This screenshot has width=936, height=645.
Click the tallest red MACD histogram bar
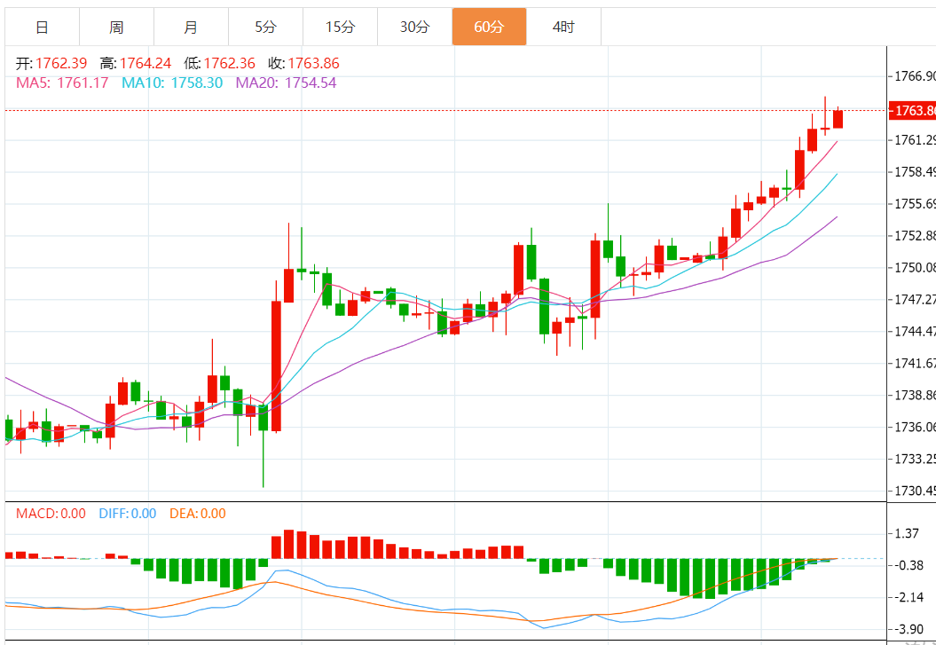[289, 544]
